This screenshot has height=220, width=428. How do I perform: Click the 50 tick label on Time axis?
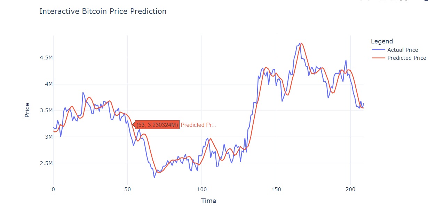pos(127,189)
